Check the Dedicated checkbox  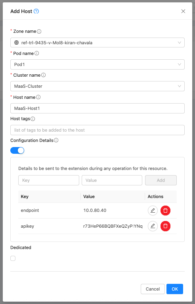(x=13, y=258)
